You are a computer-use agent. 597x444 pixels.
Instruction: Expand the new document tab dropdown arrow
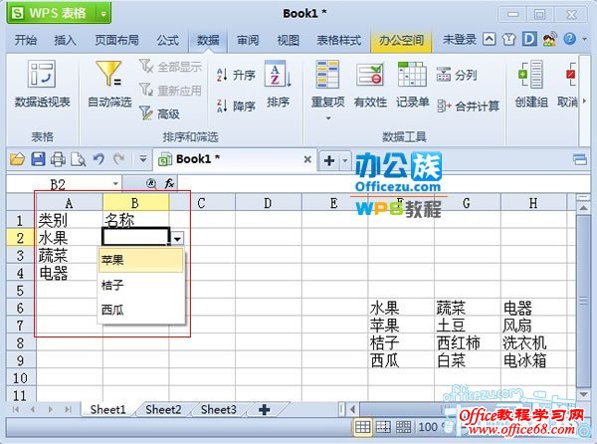click(345, 160)
